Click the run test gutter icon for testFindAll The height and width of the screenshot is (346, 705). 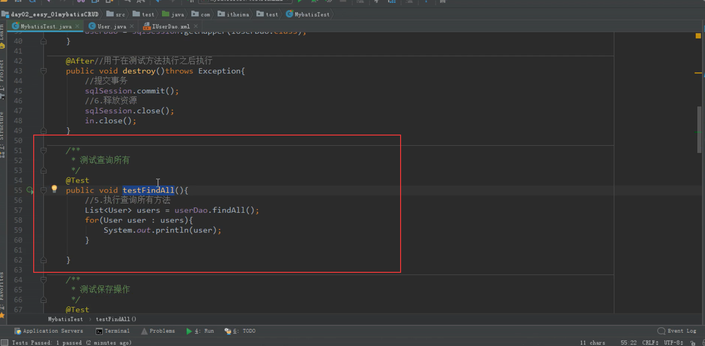coord(30,190)
